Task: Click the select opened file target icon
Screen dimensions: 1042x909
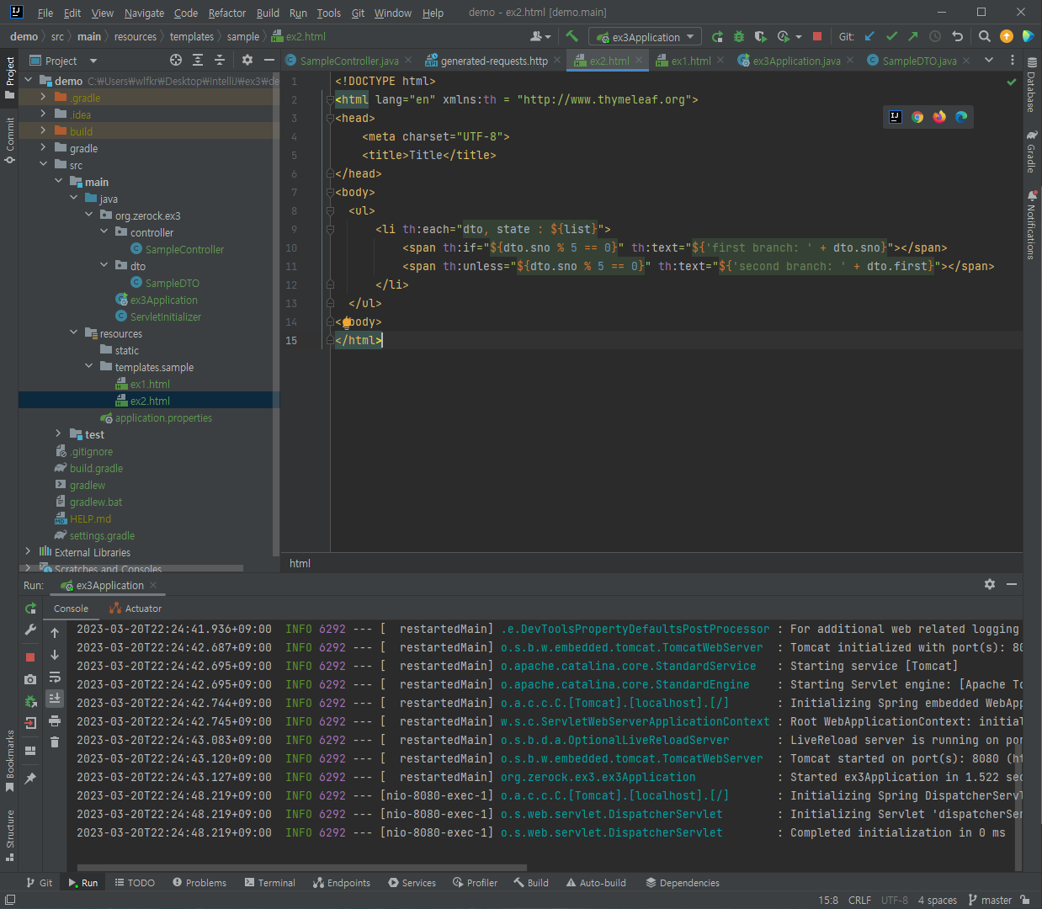Action: (175, 60)
